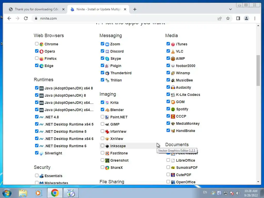Click the browser reload icon
The image size is (264, 198).
pos(26,18)
